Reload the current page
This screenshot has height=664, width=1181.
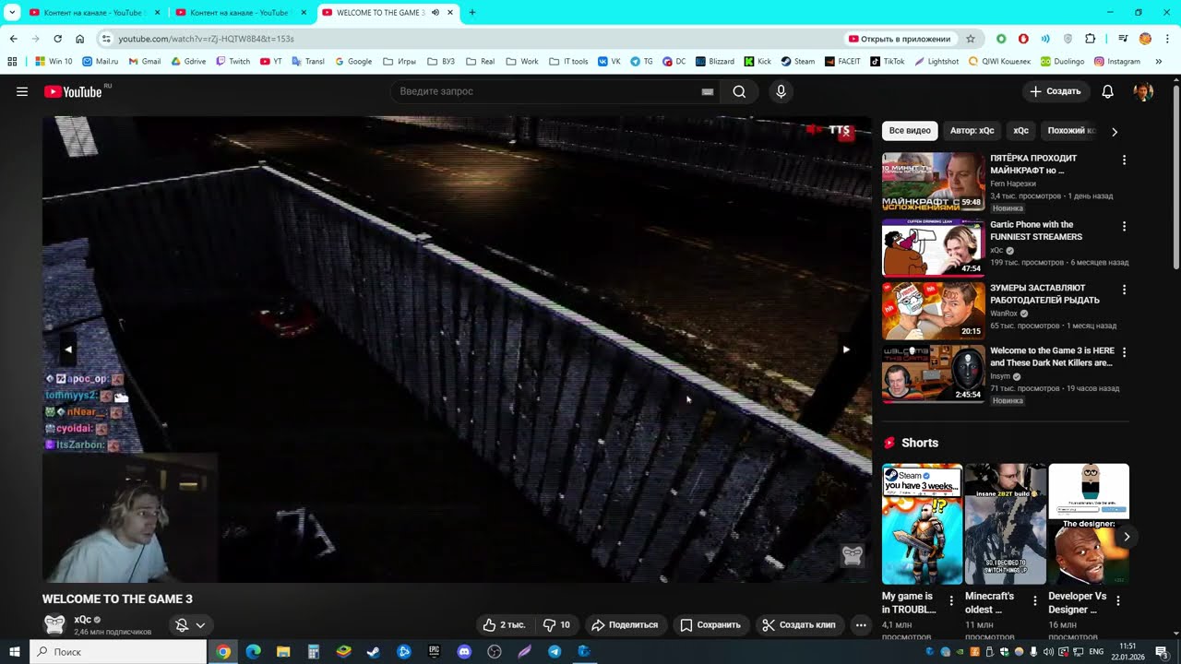[57, 39]
